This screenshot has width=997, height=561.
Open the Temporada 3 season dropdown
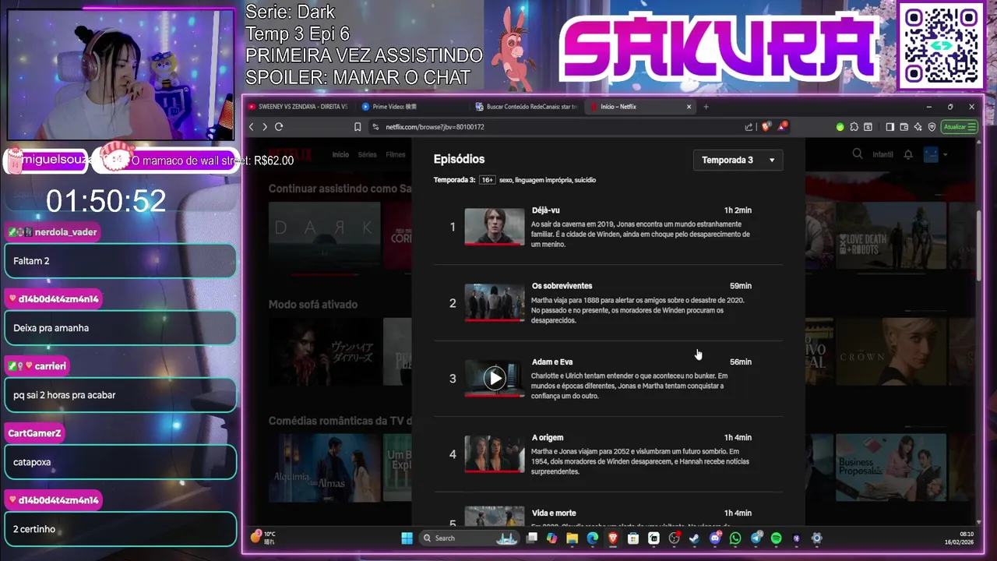pyautogui.click(x=738, y=160)
